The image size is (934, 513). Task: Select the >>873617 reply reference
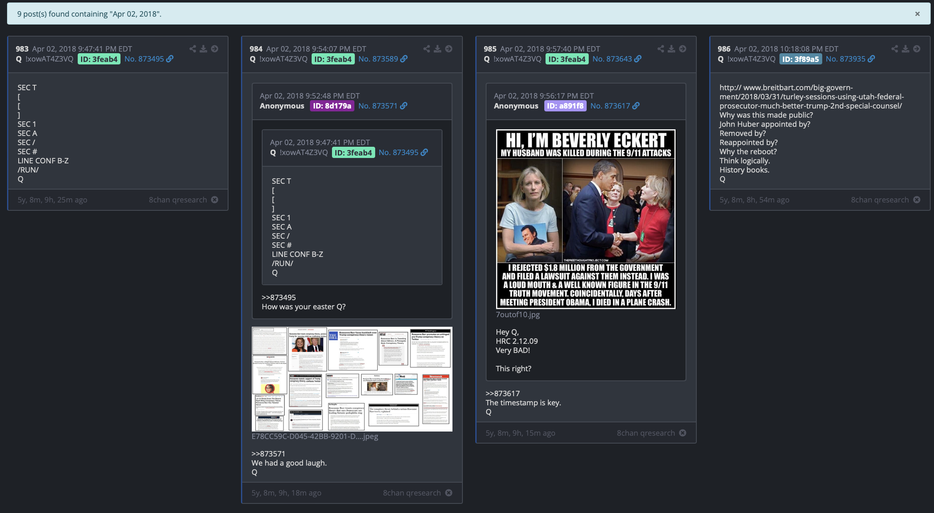pyautogui.click(x=503, y=394)
